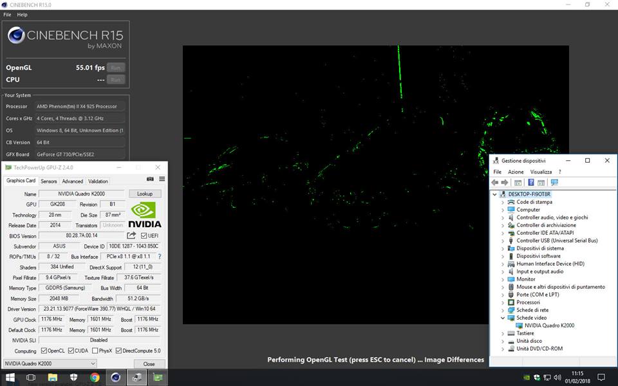Image resolution: width=618 pixels, height=386 pixels.
Task: Open Device Manager File menu
Action: click(x=498, y=172)
